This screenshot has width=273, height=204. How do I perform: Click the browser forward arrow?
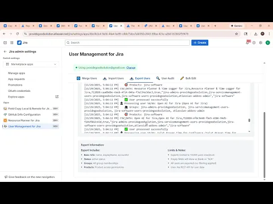tap(11, 34)
